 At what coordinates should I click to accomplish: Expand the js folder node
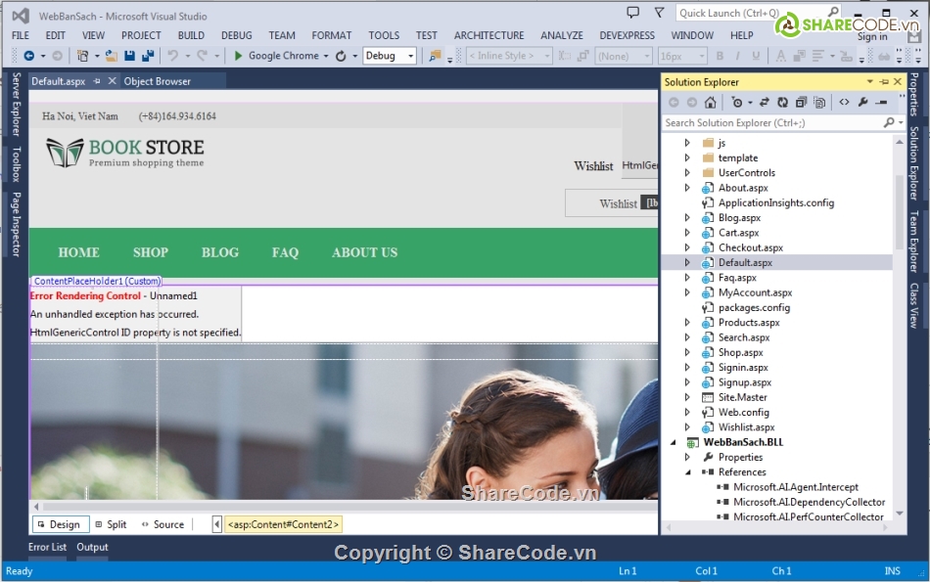687,143
